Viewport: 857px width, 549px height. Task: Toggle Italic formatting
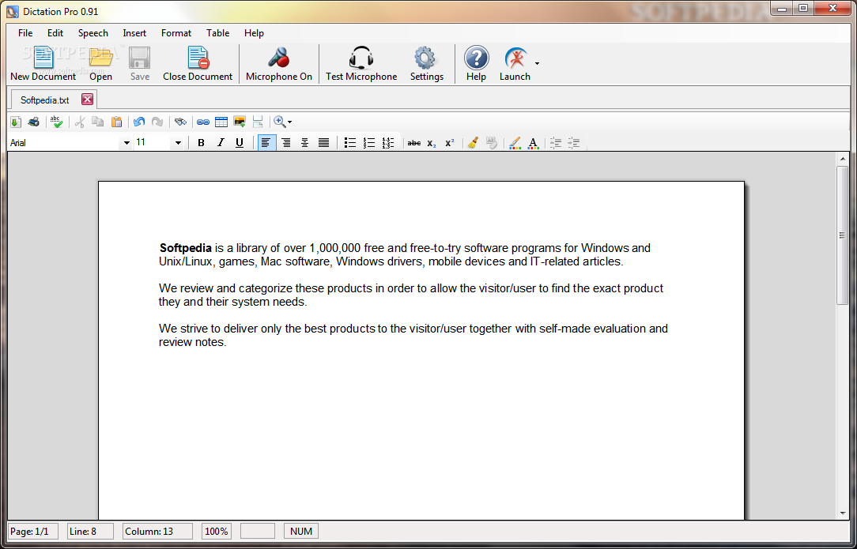221,143
